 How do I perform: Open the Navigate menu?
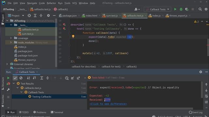click(x=32, y=3)
